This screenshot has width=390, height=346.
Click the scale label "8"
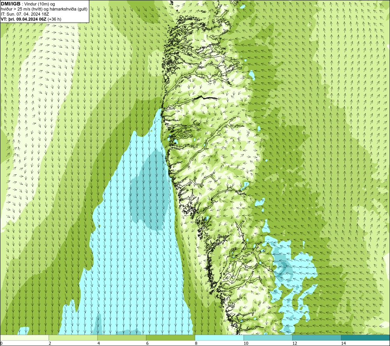tap(196, 343)
